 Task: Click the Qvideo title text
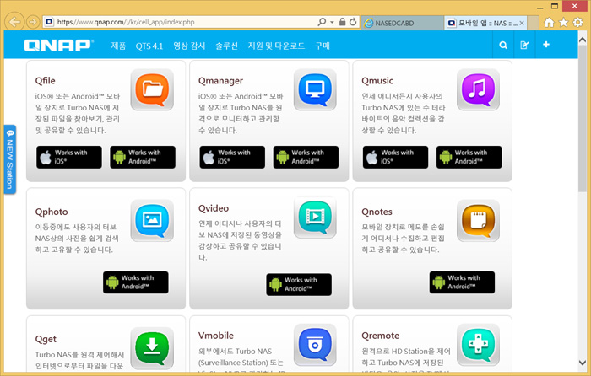[x=214, y=208]
